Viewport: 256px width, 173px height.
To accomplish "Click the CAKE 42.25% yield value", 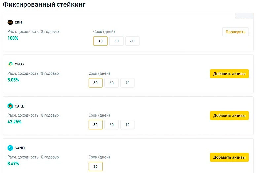I will pyautogui.click(x=15, y=122).
